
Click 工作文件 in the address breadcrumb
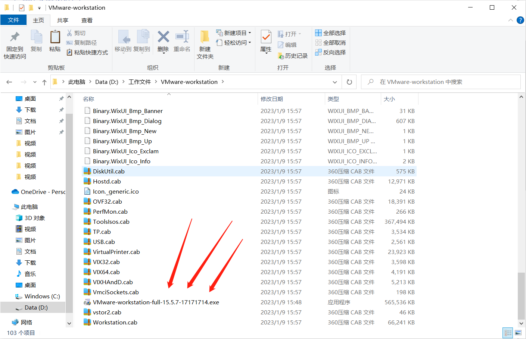(x=140, y=82)
